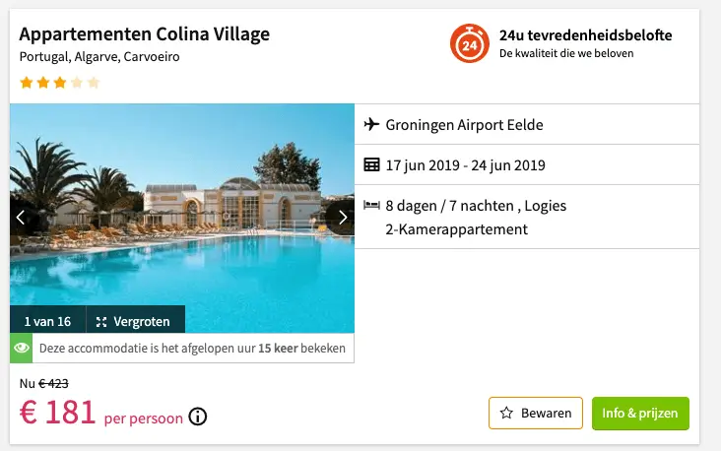Show the next photo with right chevron
The width and height of the screenshot is (721, 451).
[343, 217]
